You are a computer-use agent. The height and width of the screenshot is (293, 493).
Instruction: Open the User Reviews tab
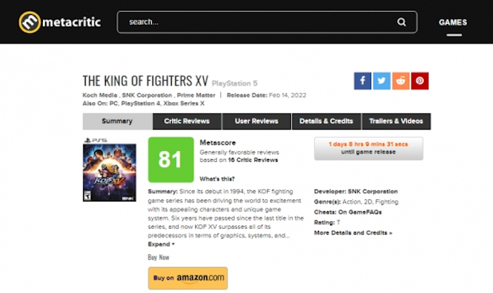click(x=256, y=121)
